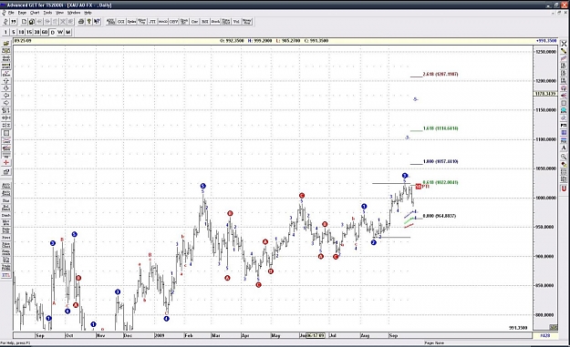Select the cyan arc drawing tool
570x347 pixels.
coord(564,110)
